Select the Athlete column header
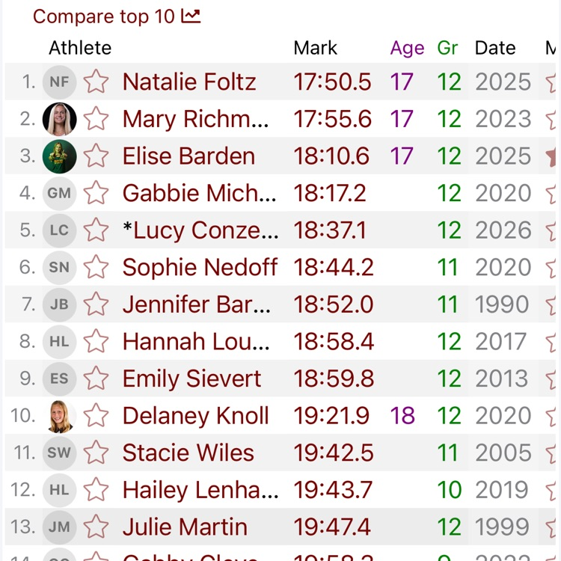 [80, 48]
